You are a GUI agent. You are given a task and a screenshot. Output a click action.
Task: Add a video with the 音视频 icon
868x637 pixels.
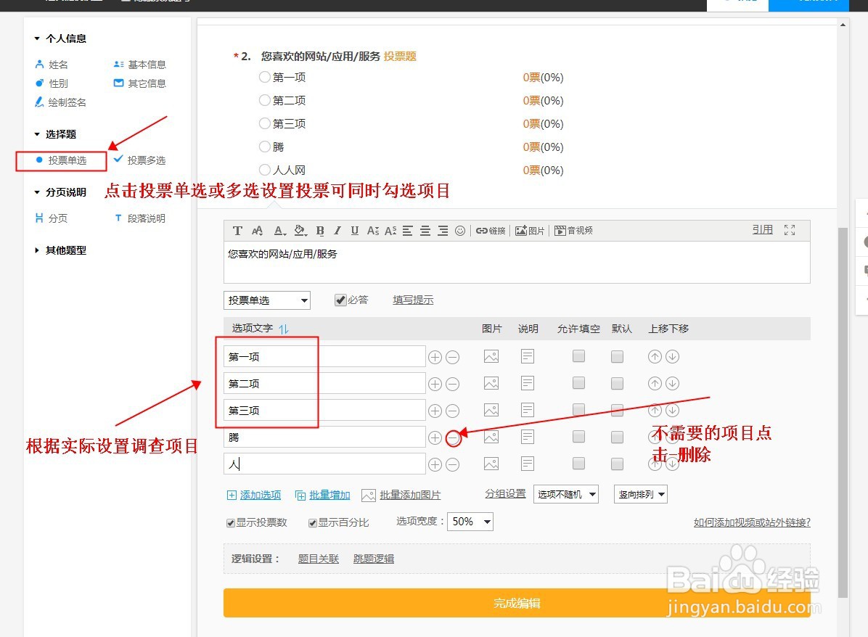click(574, 230)
